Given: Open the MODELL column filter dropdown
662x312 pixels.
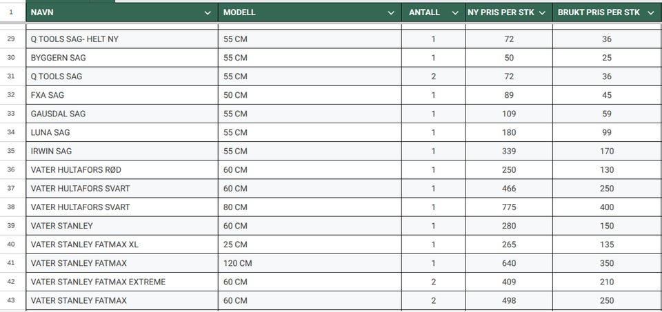Looking at the screenshot, I should 391,13.
